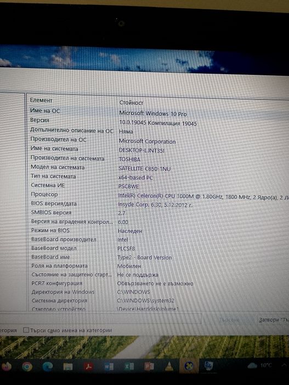Click the 'Затвори' close-search button
Viewport: 289px width, 385px height.
273,320
